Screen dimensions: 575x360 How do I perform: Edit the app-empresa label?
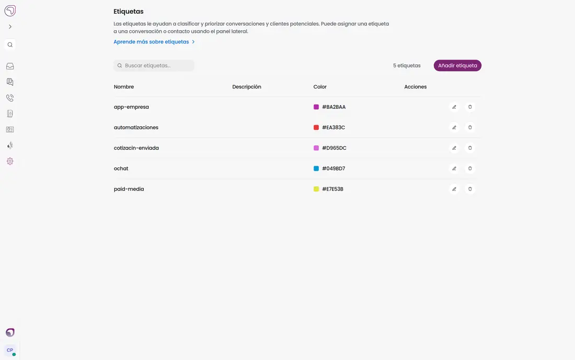pyautogui.click(x=454, y=107)
